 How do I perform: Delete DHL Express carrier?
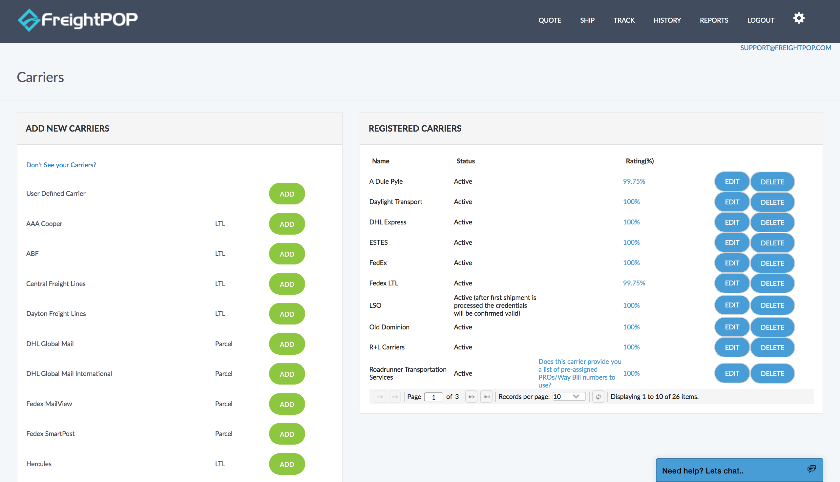pyautogui.click(x=772, y=222)
